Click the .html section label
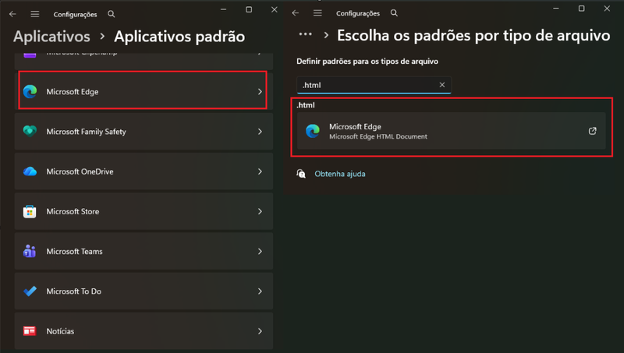This screenshot has height=353, width=624. 306,105
